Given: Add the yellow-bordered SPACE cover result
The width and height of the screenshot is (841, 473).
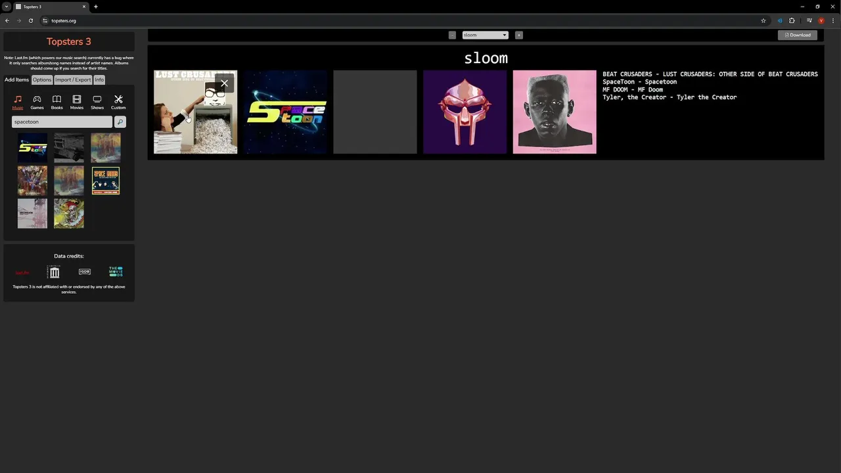Looking at the screenshot, I should pyautogui.click(x=106, y=181).
